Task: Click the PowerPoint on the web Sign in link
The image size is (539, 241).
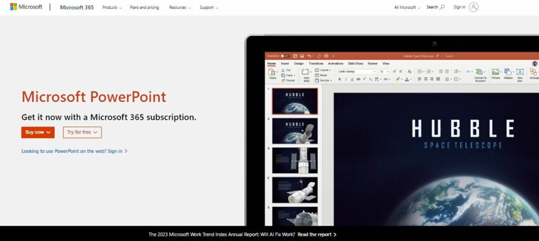Action: 74,151
